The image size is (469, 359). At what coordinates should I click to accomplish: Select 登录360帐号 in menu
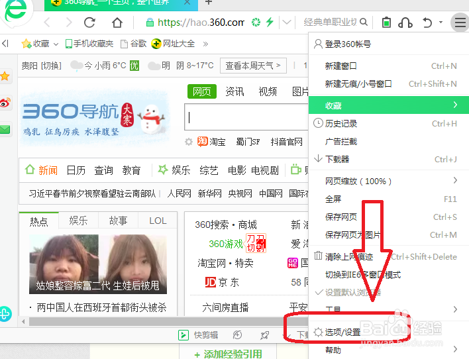point(389,44)
